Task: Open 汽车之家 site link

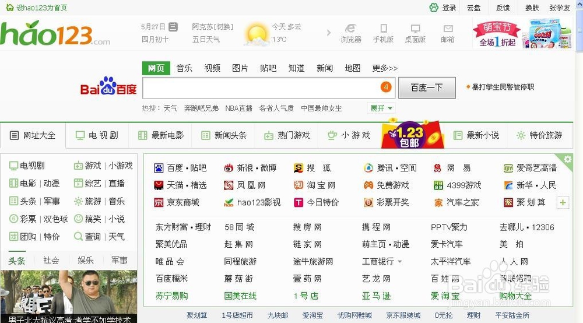Action: [456, 202]
